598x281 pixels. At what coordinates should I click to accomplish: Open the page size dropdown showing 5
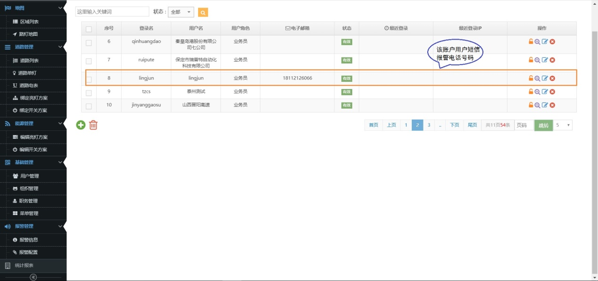coord(563,125)
